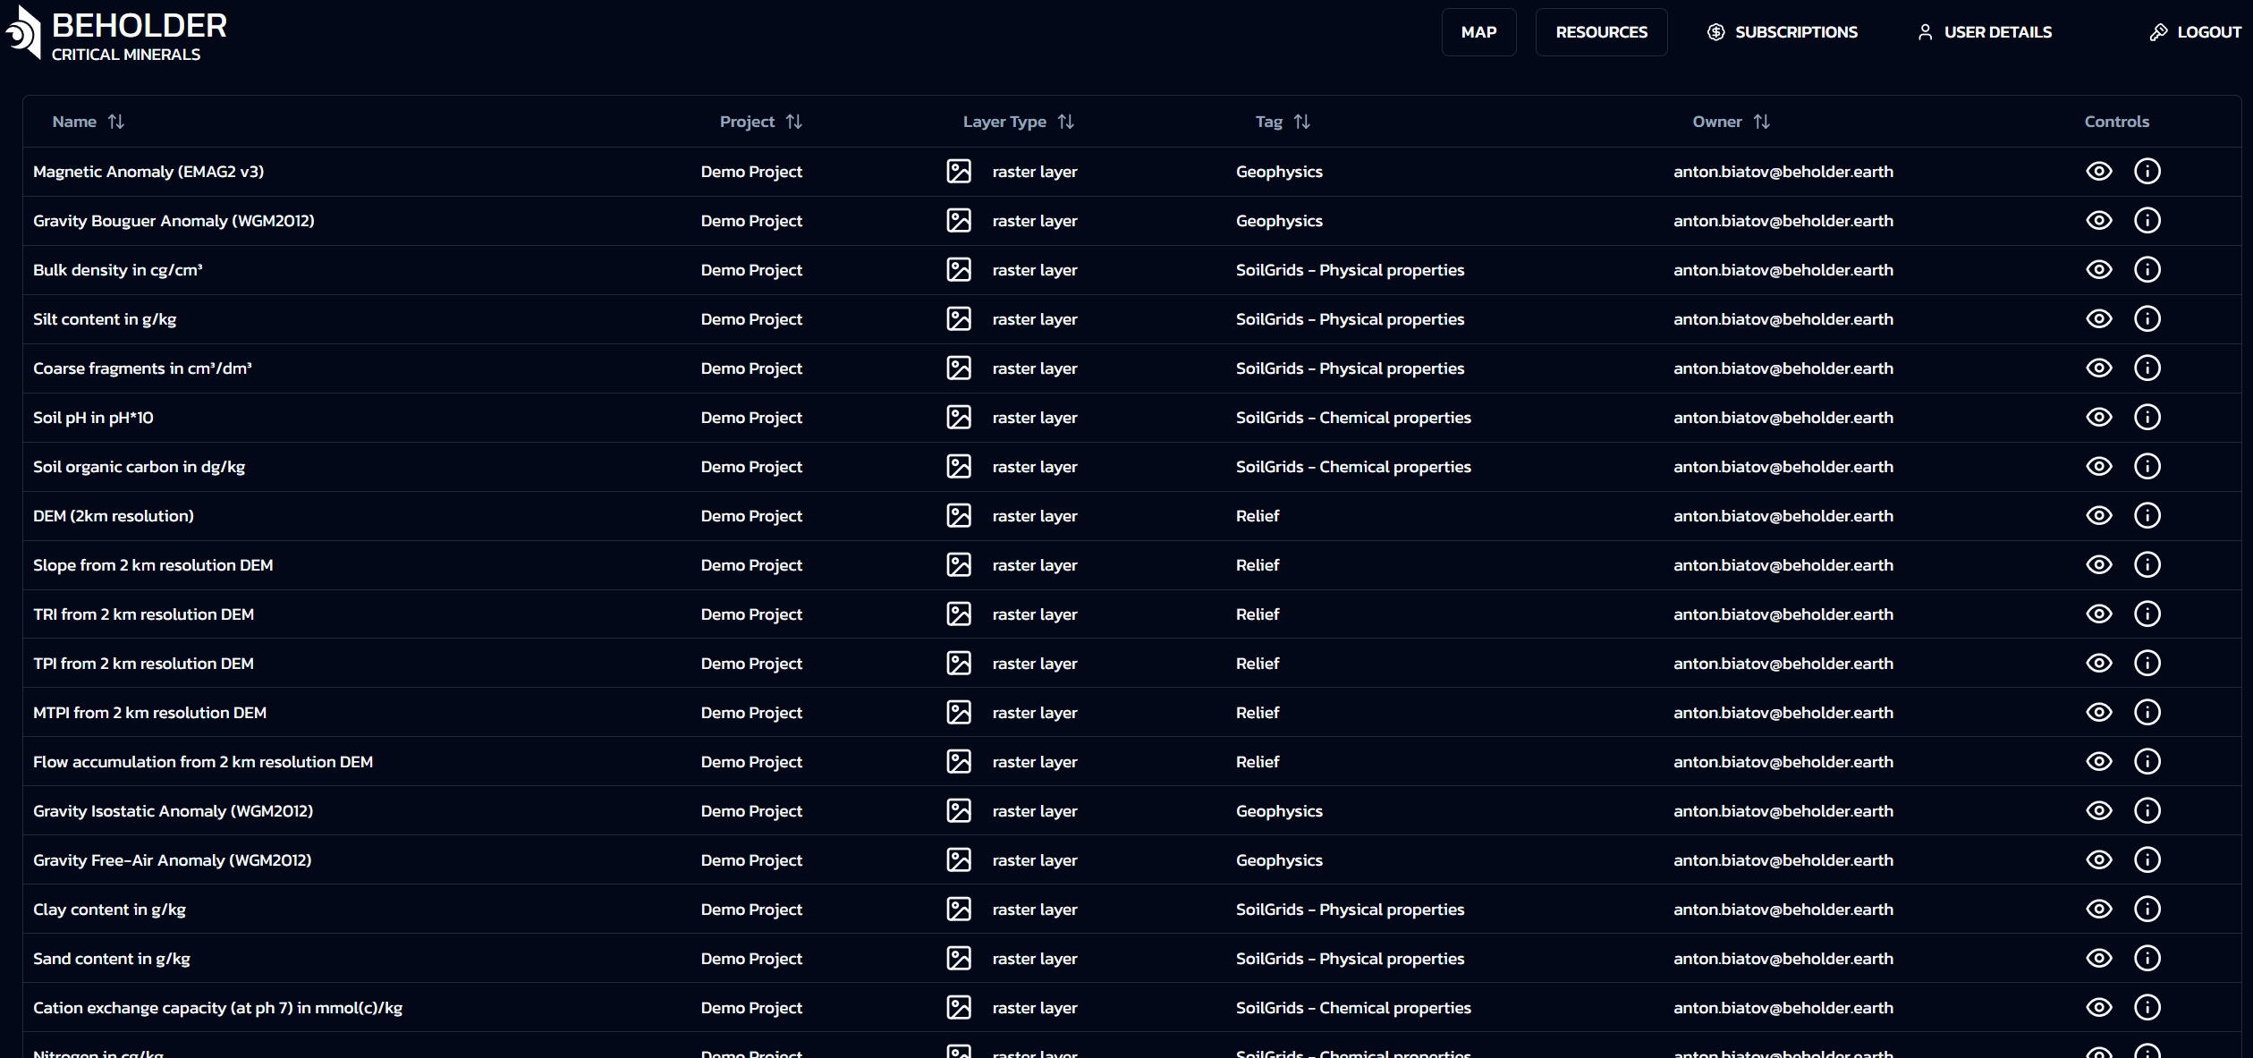2253x1058 pixels.
Task: Click the User Details person icon
Action: coord(1924,31)
